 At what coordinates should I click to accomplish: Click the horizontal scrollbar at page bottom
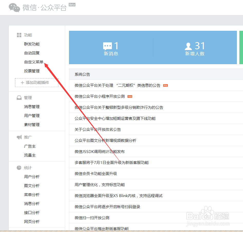121,231
